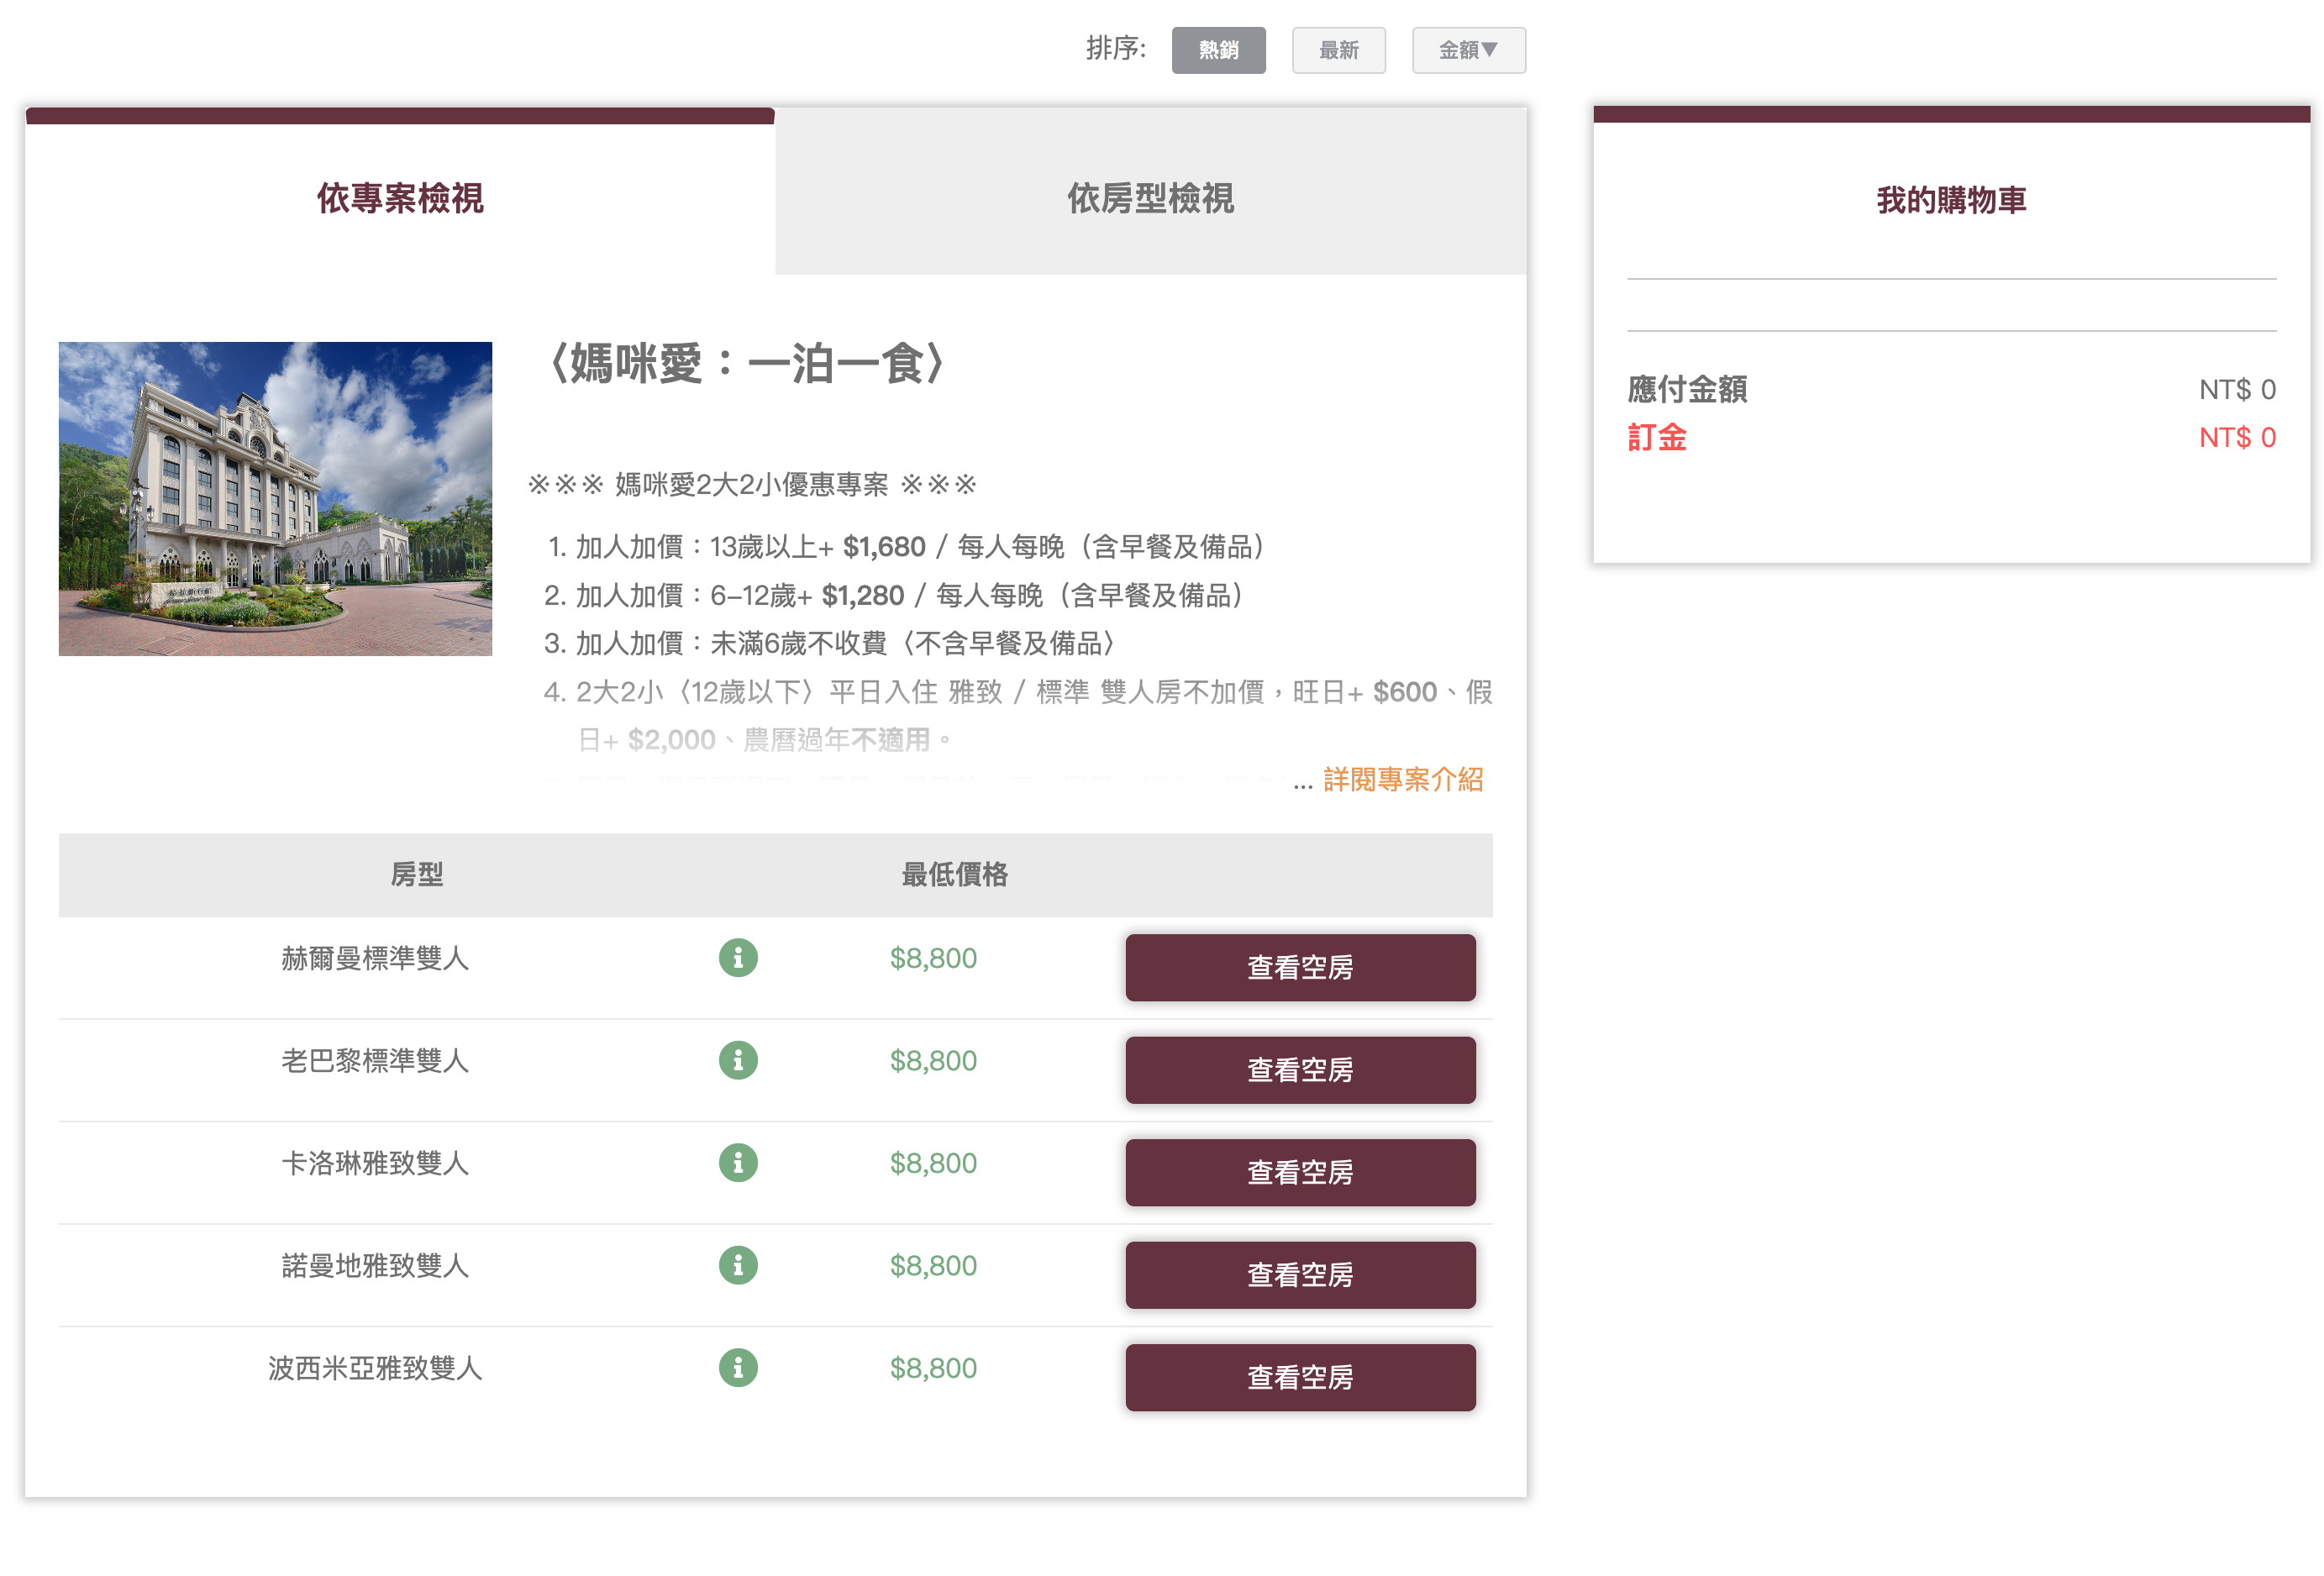Open info icon for 赫爾曼標準雙人 room
This screenshot has width=2324, height=1576.
[x=738, y=958]
